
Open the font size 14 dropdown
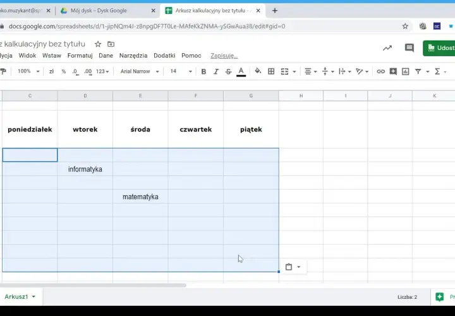181,71
